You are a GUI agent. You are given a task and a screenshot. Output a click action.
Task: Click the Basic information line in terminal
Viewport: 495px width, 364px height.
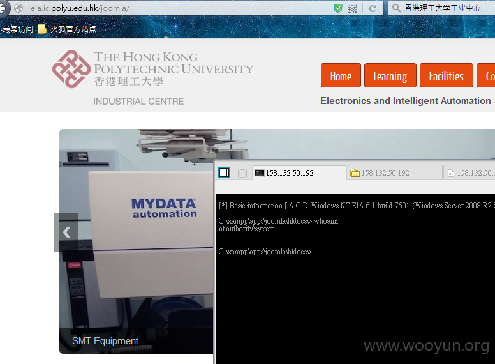tap(357, 206)
